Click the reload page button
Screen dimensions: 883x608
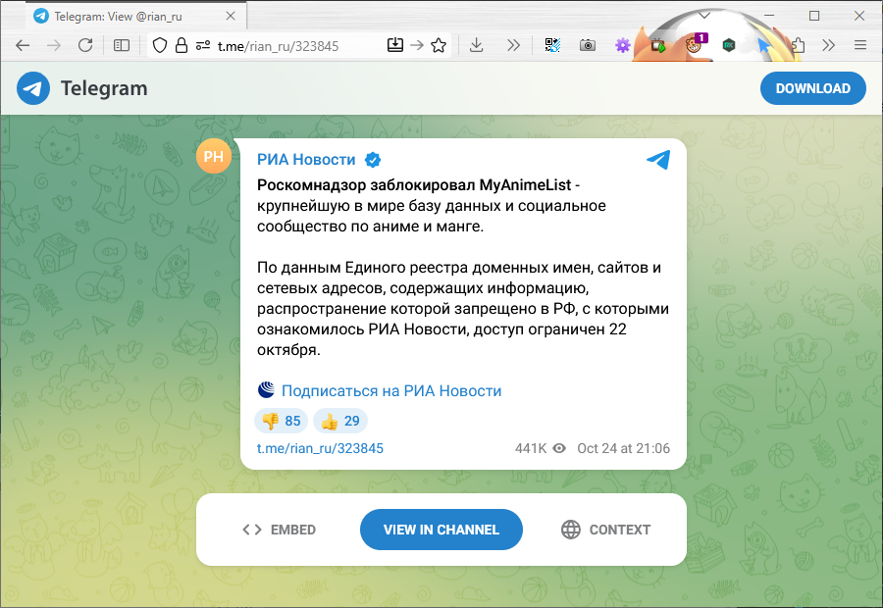85,45
